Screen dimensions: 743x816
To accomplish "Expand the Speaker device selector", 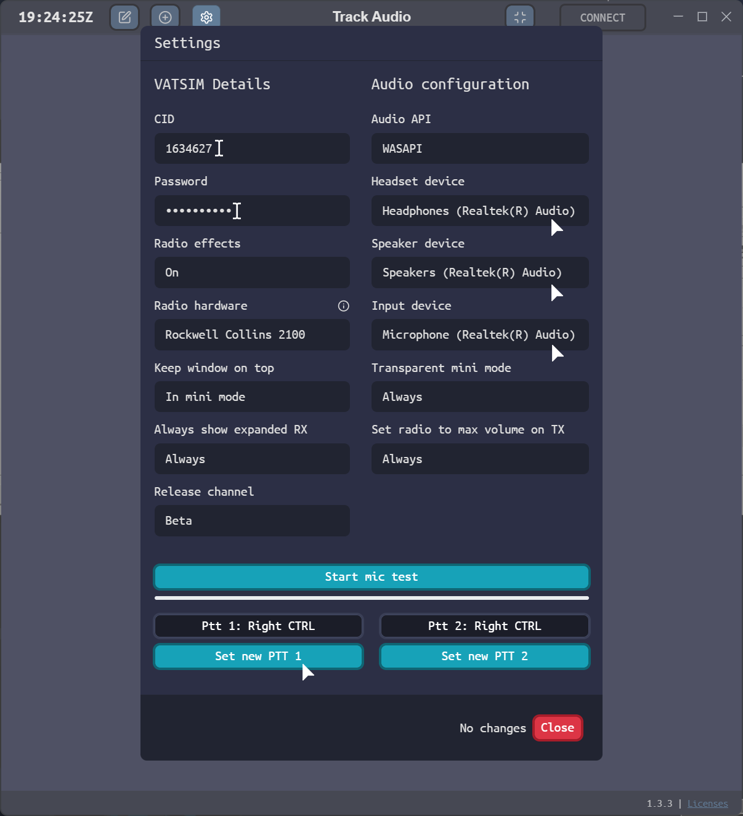I will point(479,273).
